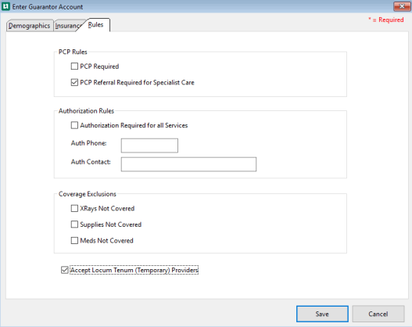
Task: Toggle Supplies Not Covered checkbox
Action: [x=74, y=225]
